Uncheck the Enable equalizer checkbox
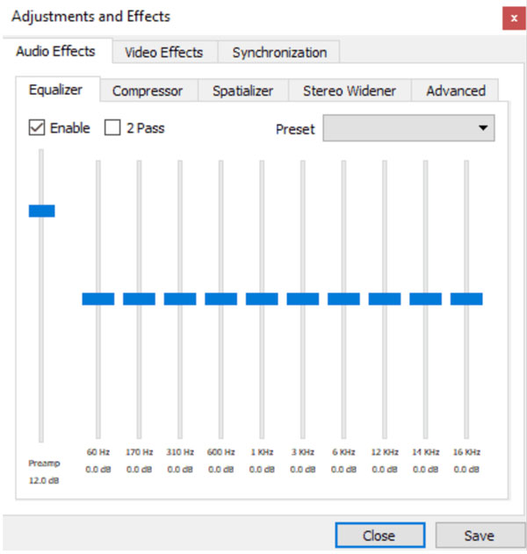The width and height of the screenshot is (527, 554). (x=37, y=127)
